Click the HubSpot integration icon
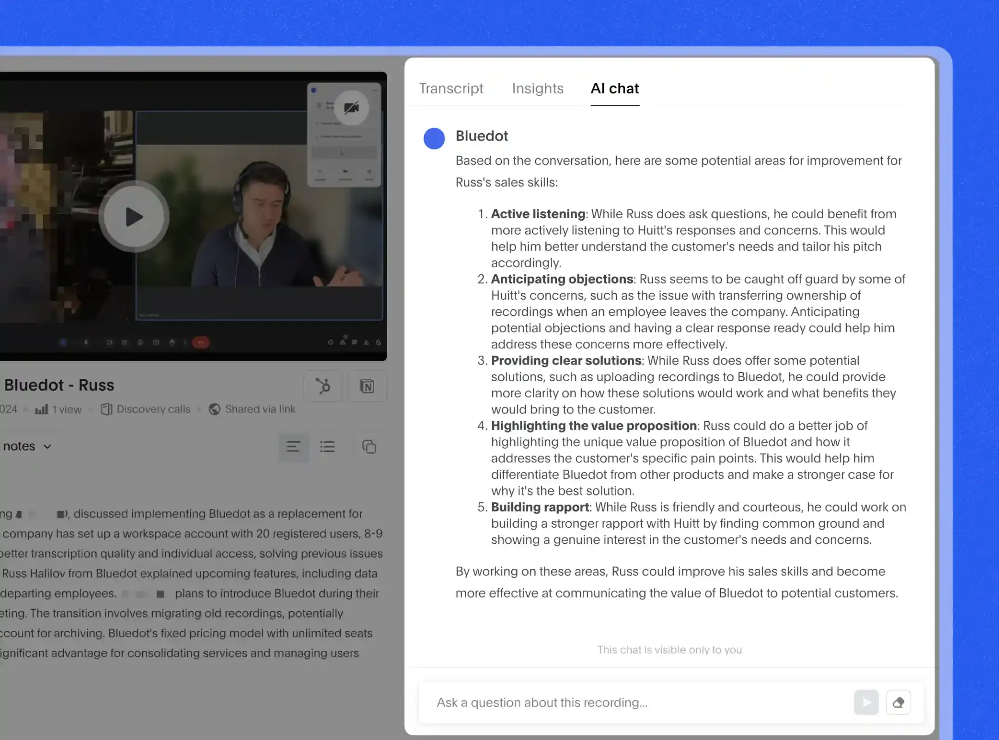 tap(322, 386)
